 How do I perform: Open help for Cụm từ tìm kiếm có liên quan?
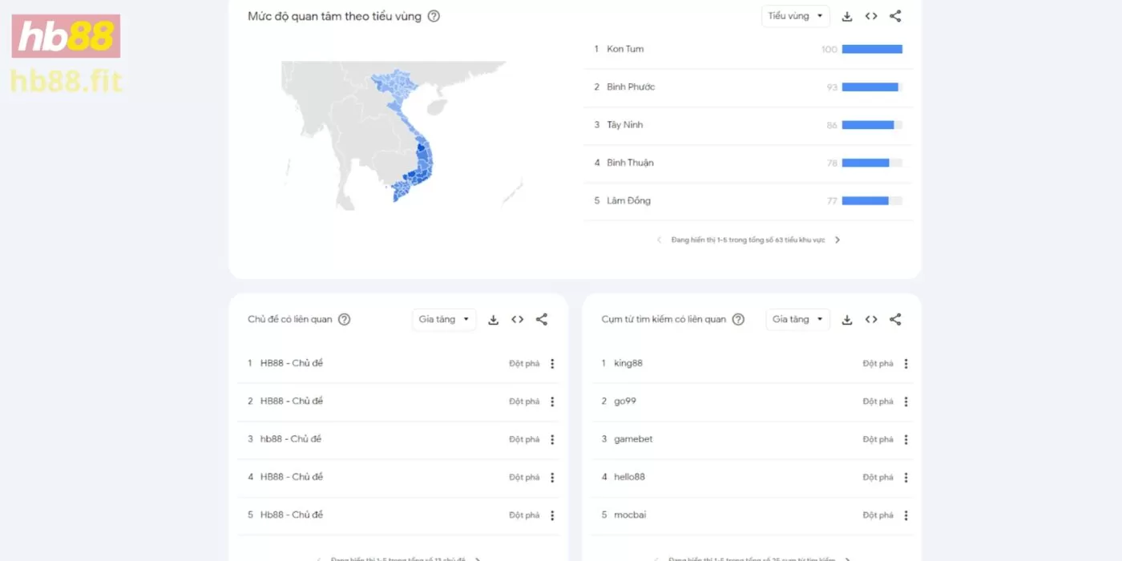[738, 319]
